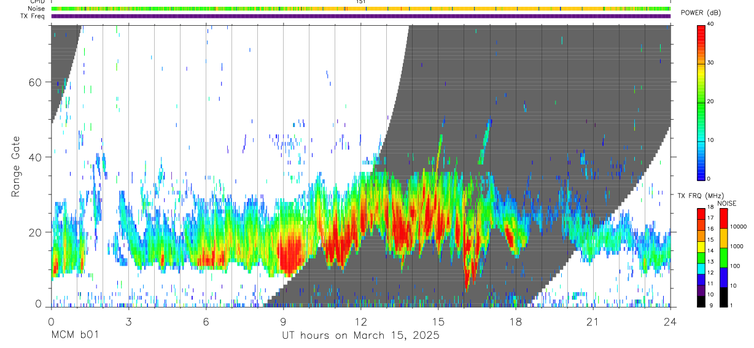Click the 20 label on the Range Gate axis
The height and width of the screenshot is (348, 754).
point(35,232)
